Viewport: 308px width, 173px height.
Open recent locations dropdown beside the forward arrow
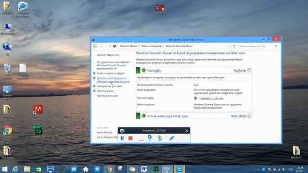106,46
